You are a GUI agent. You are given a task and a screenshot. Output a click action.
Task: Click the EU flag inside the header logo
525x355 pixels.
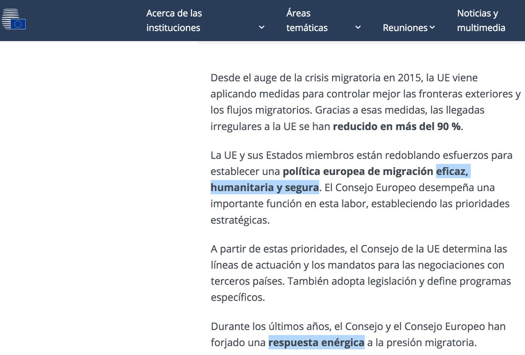pyautogui.click(x=18, y=24)
